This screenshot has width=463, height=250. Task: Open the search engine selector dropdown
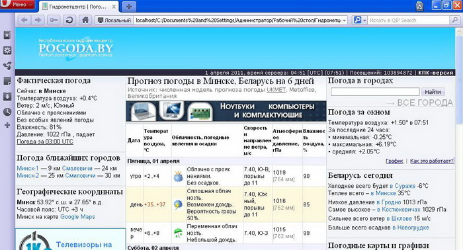tap(360, 20)
